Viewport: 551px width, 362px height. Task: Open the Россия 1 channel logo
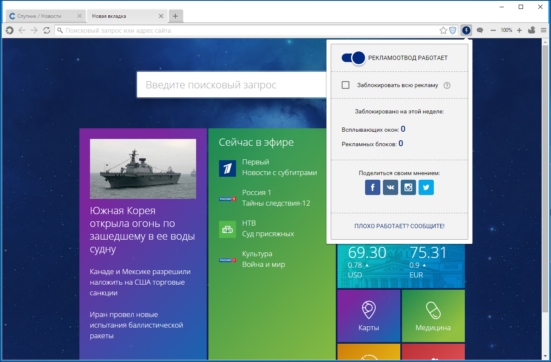[x=228, y=199]
